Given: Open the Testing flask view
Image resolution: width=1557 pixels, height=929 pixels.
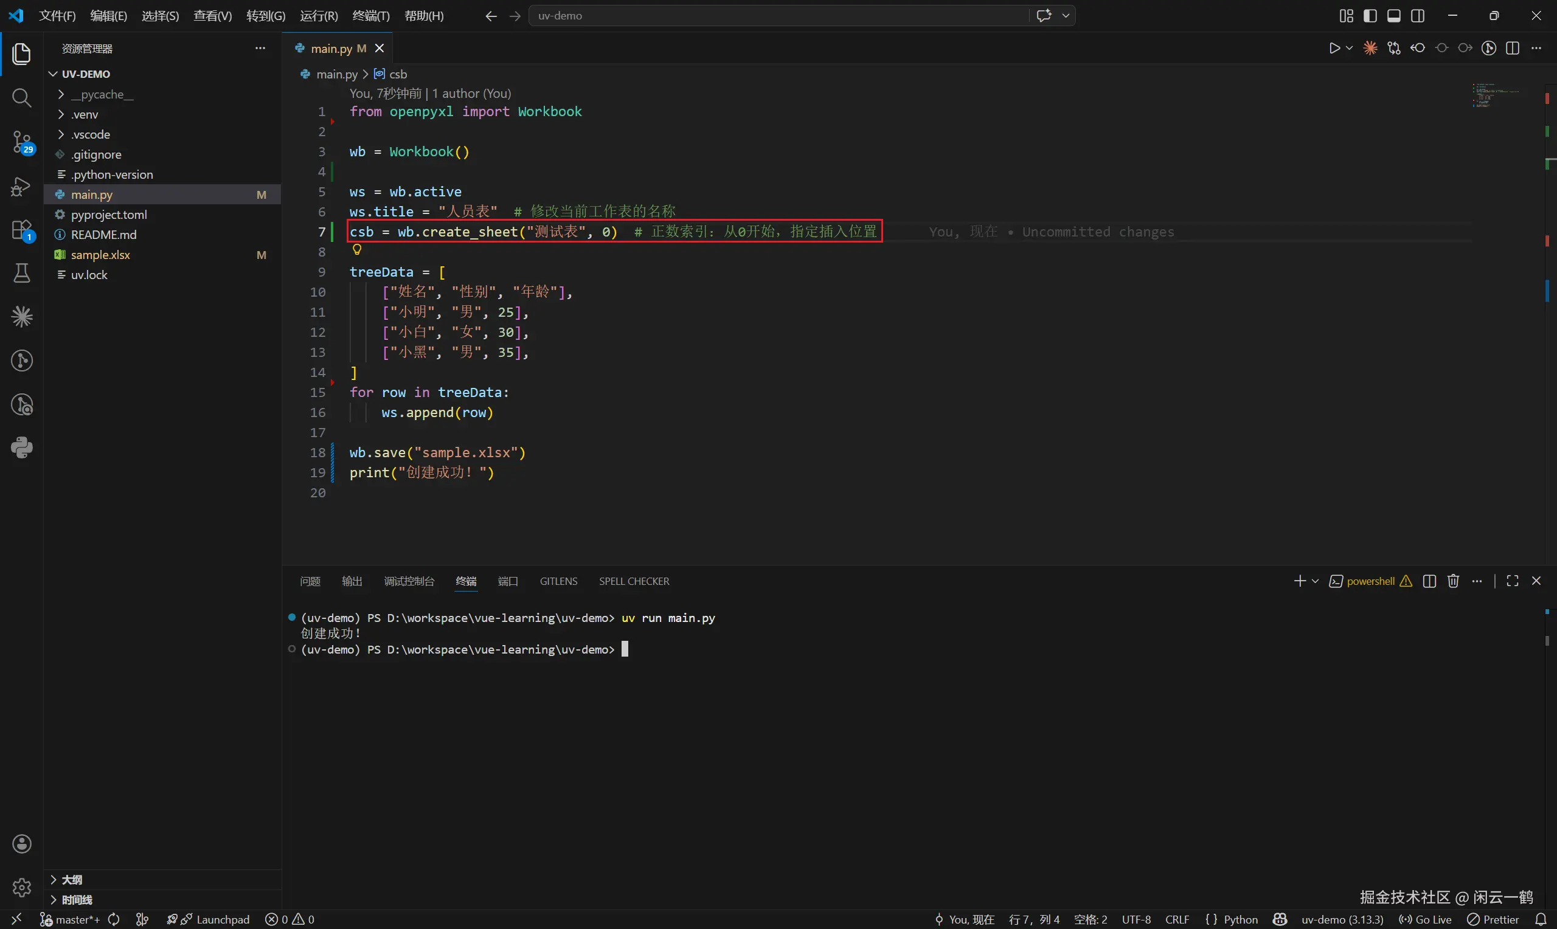Looking at the screenshot, I should [21, 273].
